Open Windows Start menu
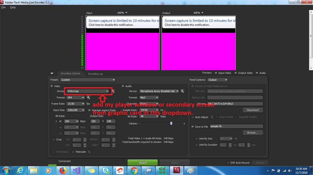The width and height of the screenshot is (313, 175). tap(6, 170)
